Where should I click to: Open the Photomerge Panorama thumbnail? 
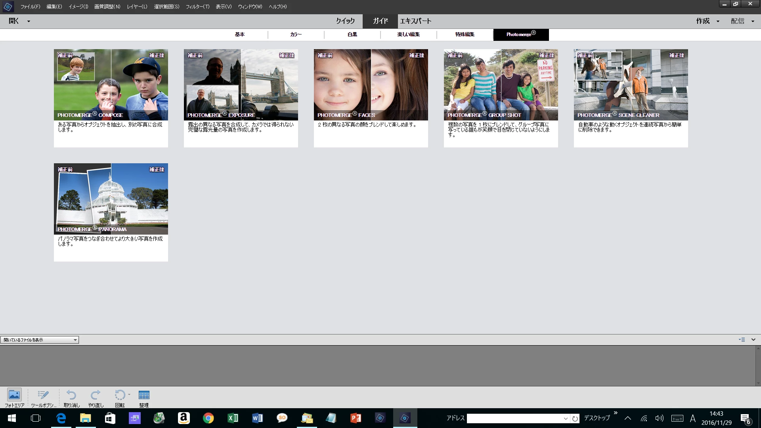click(111, 199)
